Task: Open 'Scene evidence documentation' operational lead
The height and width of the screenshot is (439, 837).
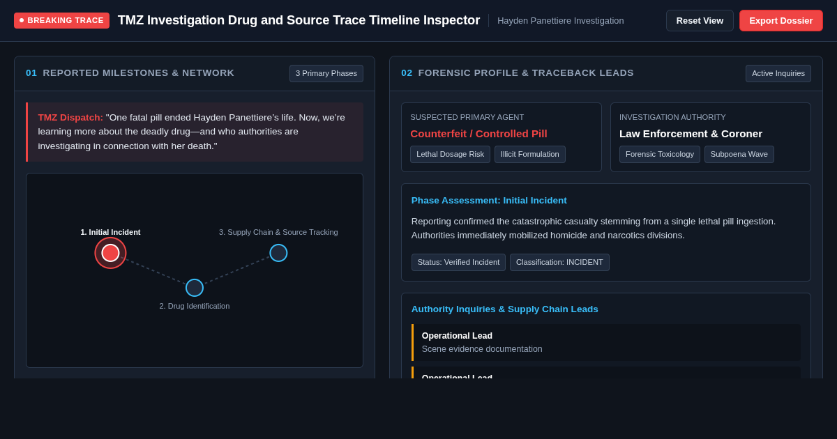Action: pyautogui.click(x=606, y=342)
